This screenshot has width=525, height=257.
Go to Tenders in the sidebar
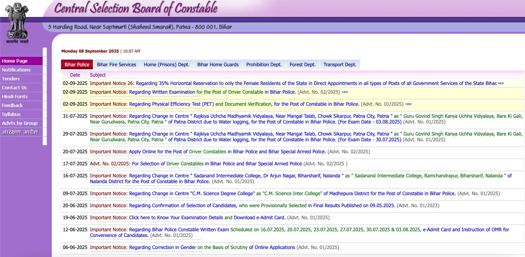coord(11,79)
